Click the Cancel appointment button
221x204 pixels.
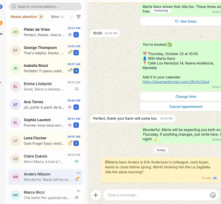pos(186,107)
